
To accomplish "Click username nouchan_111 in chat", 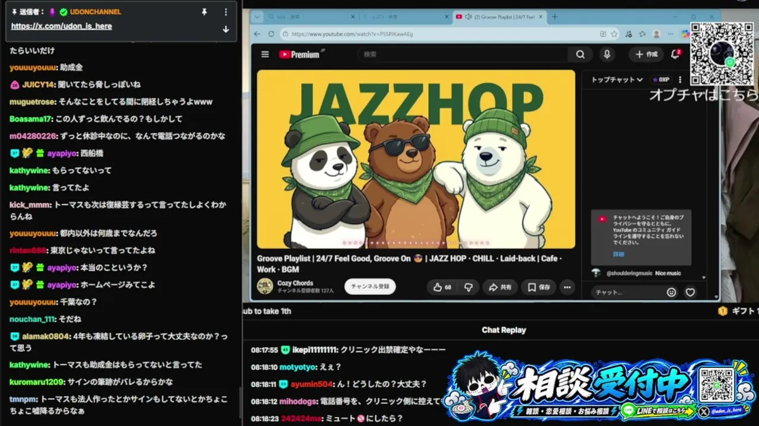I will [32, 319].
